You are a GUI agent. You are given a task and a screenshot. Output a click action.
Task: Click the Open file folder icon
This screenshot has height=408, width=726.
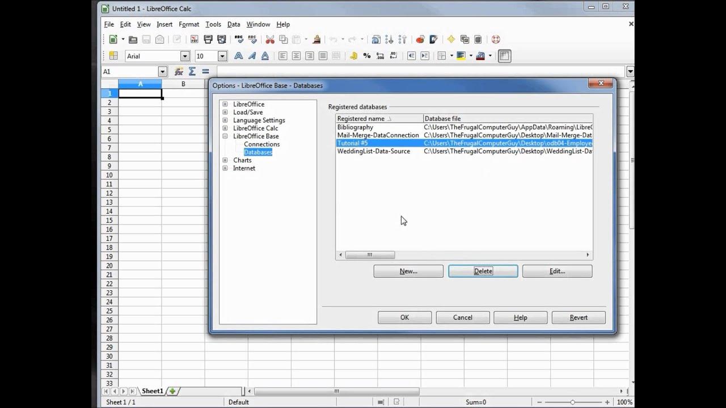(133, 40)
